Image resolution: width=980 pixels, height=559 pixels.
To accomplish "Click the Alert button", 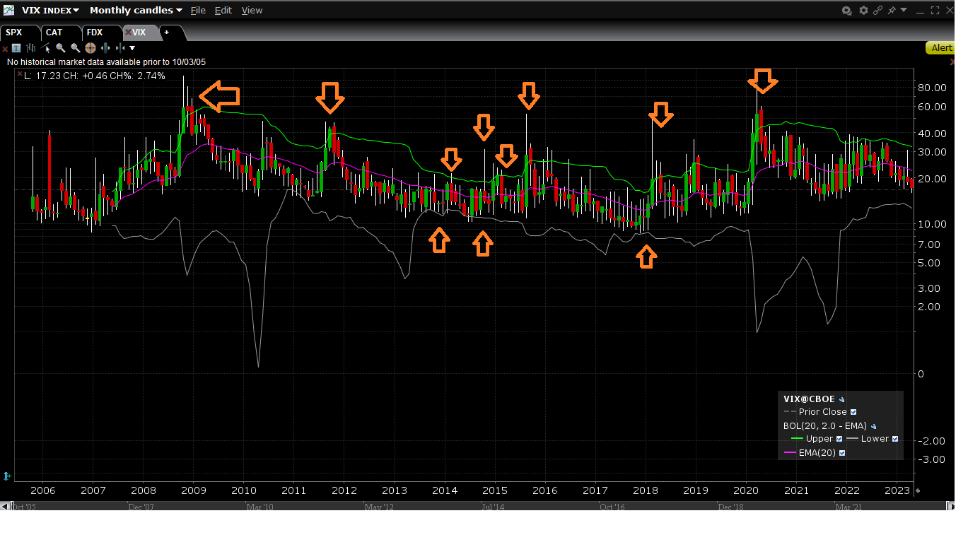I will (x=941, y=48).
